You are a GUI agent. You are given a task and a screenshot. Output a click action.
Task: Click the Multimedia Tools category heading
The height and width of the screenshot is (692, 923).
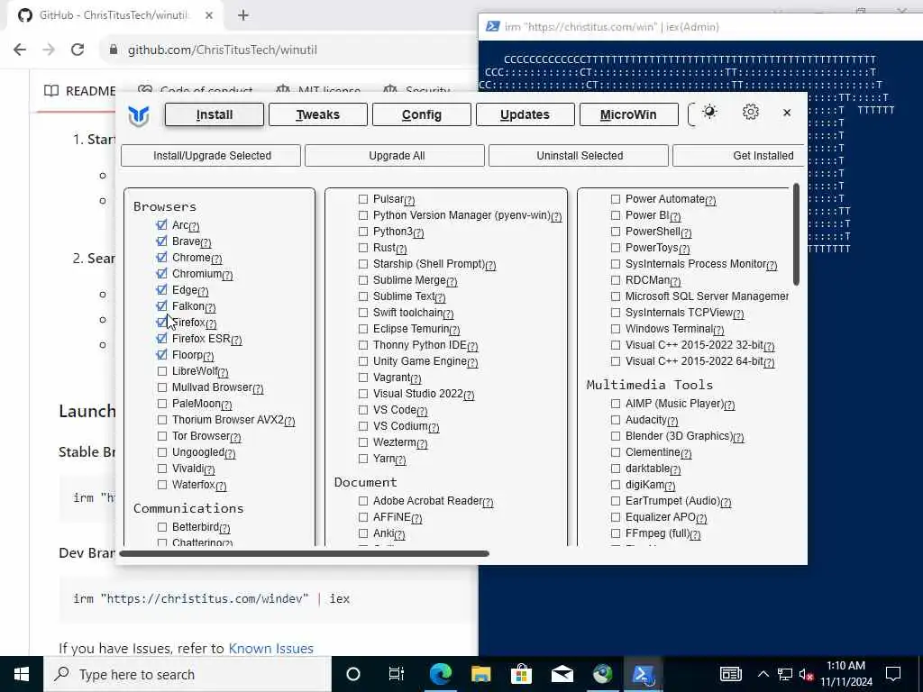[x=649, y=385]
